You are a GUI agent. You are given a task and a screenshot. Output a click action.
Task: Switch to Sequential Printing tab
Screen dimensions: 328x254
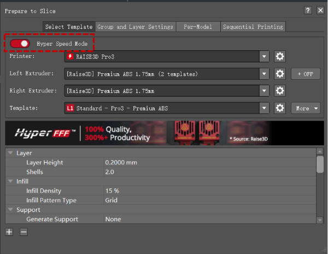[253, 27]
